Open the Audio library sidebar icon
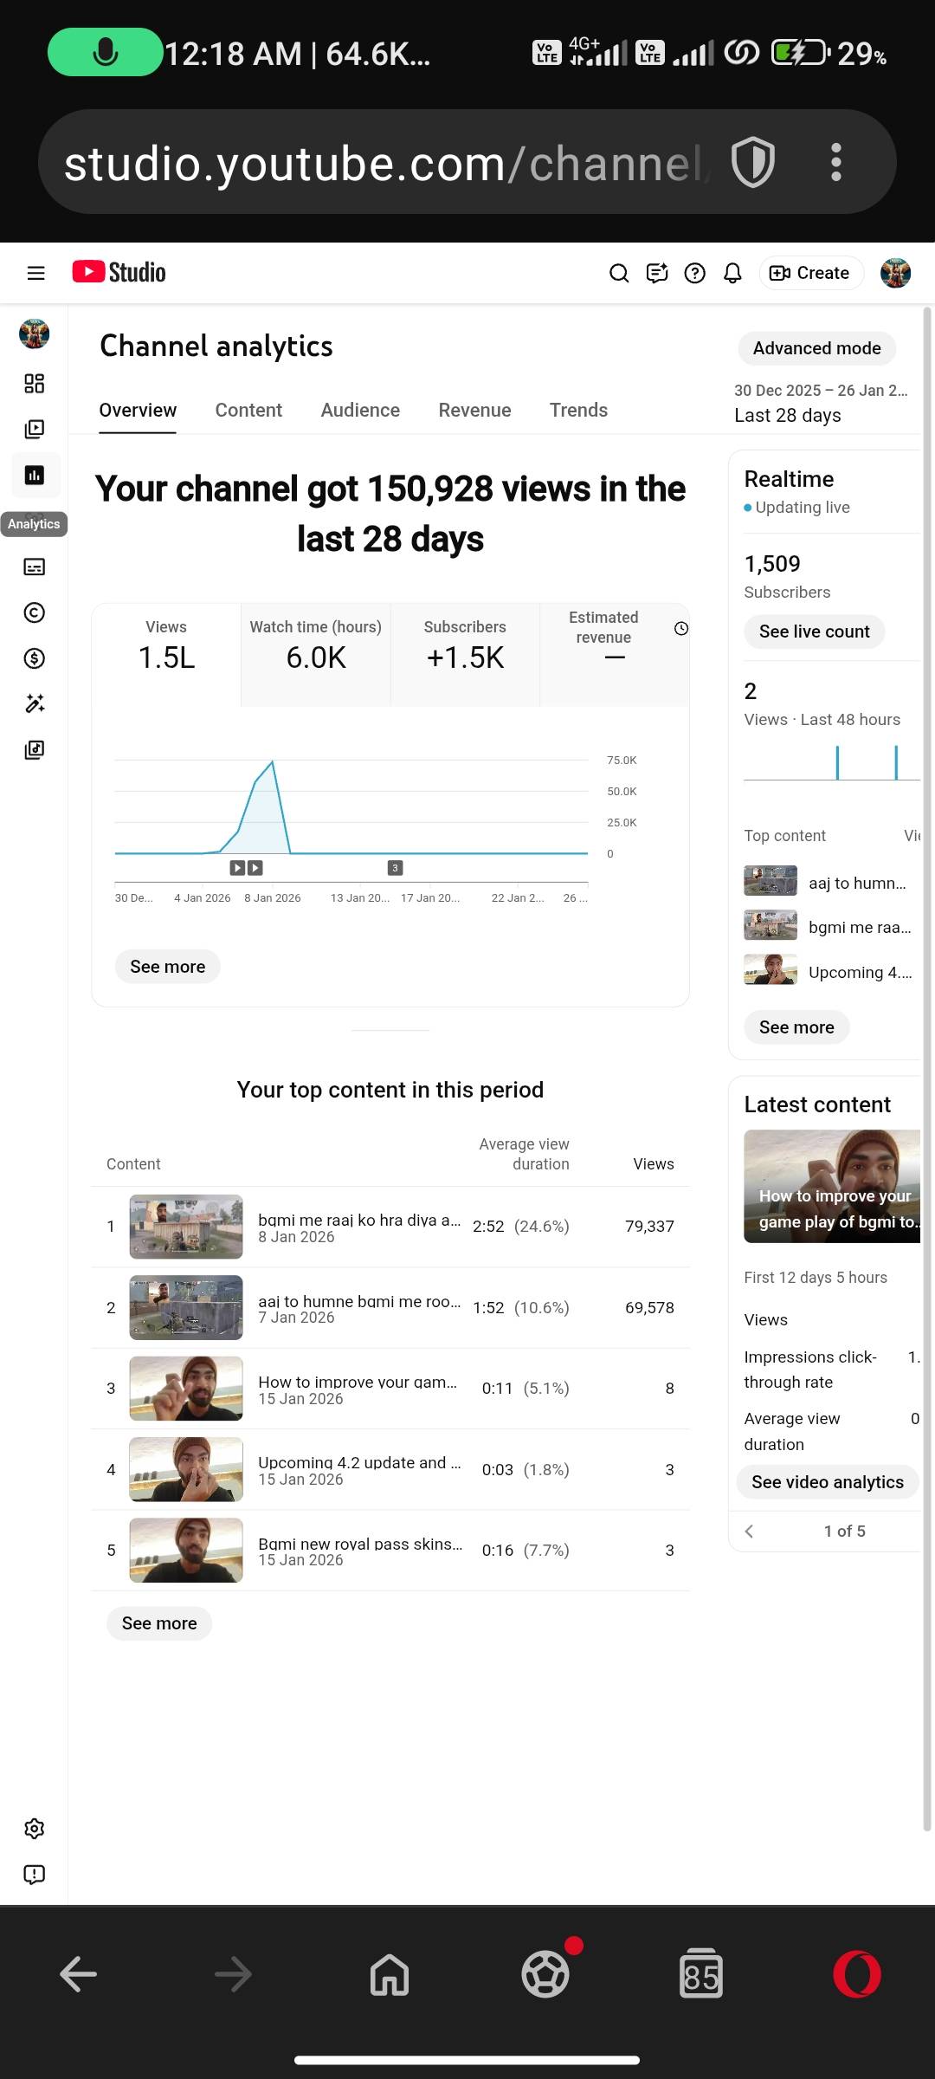Viewport: 935px width, 2079px height. [35, 750]
